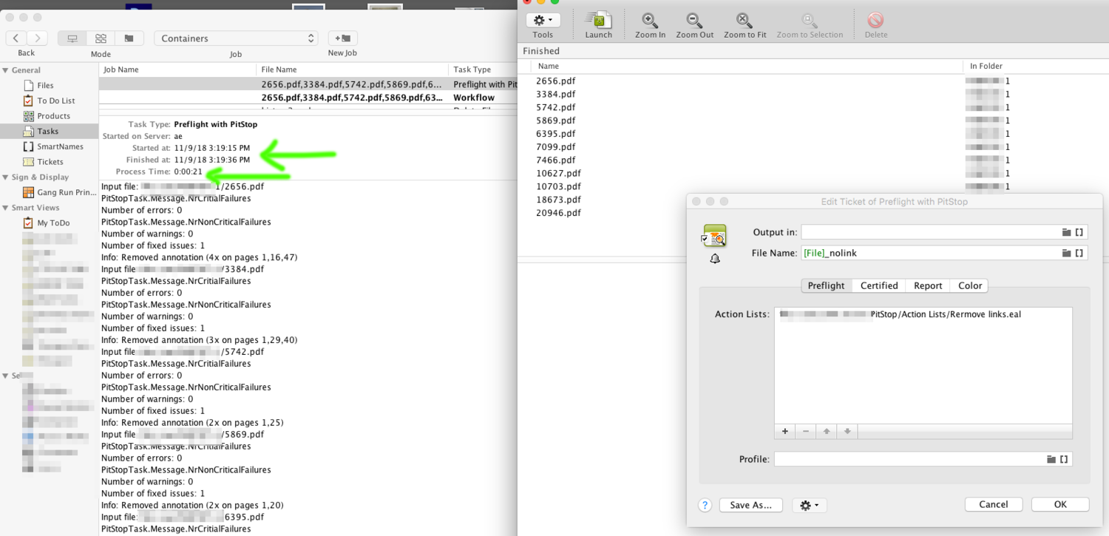Open Gang Run Printing in the sidebar
This screenshot has height=536, width=1109.
coord(59,192)
